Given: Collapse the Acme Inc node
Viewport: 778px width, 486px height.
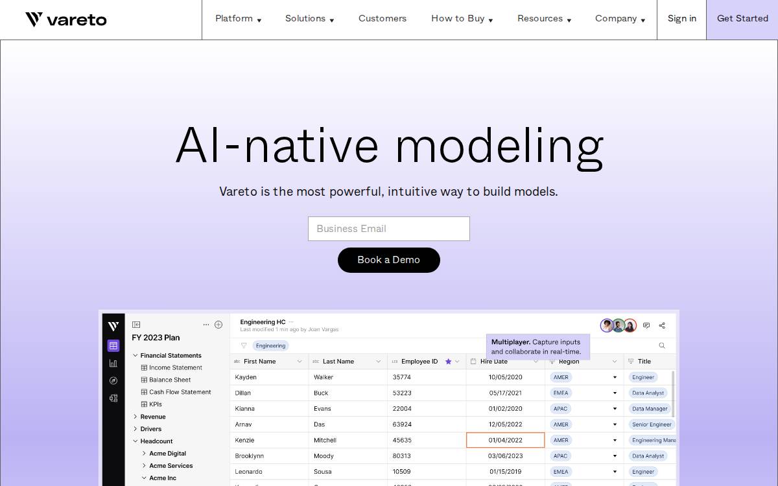Looking at the screenshot, I should (144, 478).
